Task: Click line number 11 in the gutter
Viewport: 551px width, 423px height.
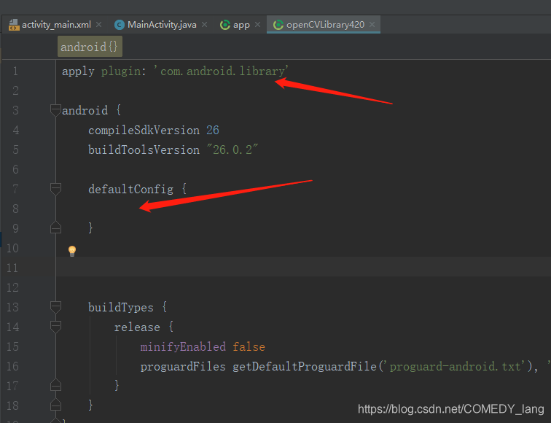Action: point(12,268)
